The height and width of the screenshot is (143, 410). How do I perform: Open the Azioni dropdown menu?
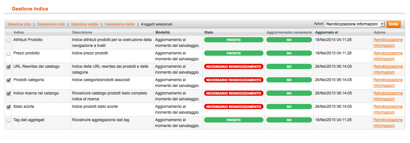click(x=355, y=24)
